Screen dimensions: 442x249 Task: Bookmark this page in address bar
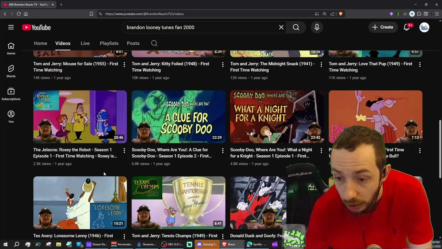[x=91, y=14]
